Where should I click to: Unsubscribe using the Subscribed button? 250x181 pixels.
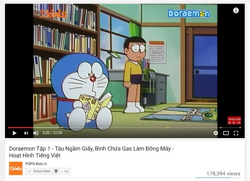click(39, 171)
